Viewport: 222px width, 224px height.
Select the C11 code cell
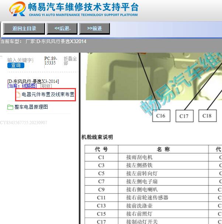tap(101, 197)
